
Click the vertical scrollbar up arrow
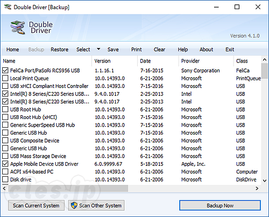265,59
